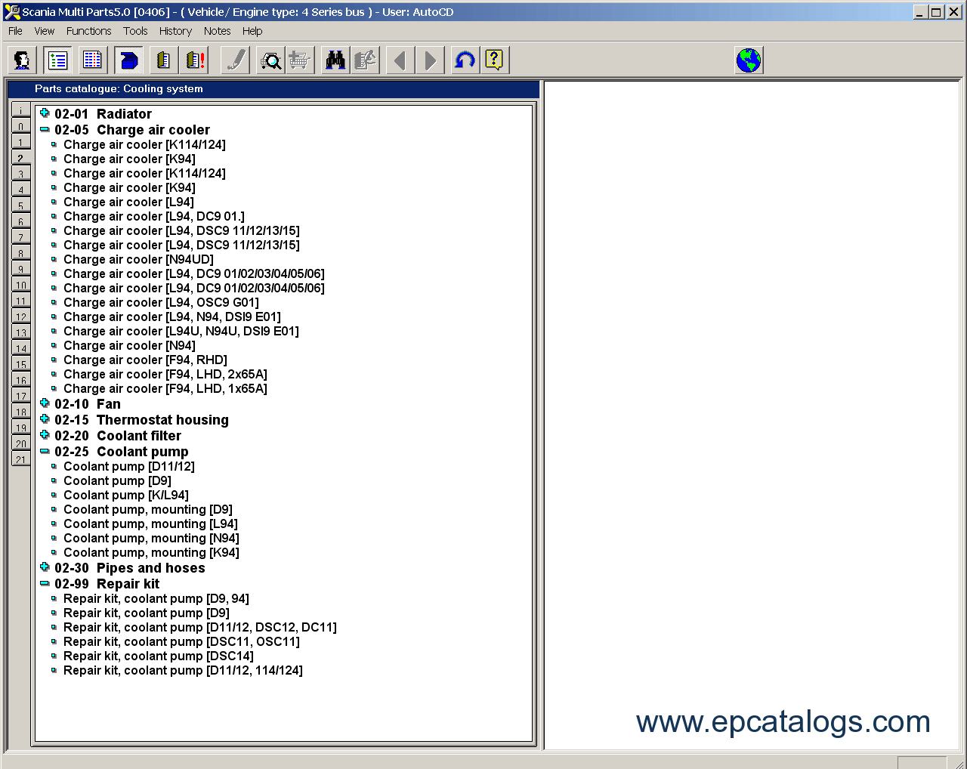Expand the 02-10 Fan section
This screenshot has height=769, width=967.
45,403
